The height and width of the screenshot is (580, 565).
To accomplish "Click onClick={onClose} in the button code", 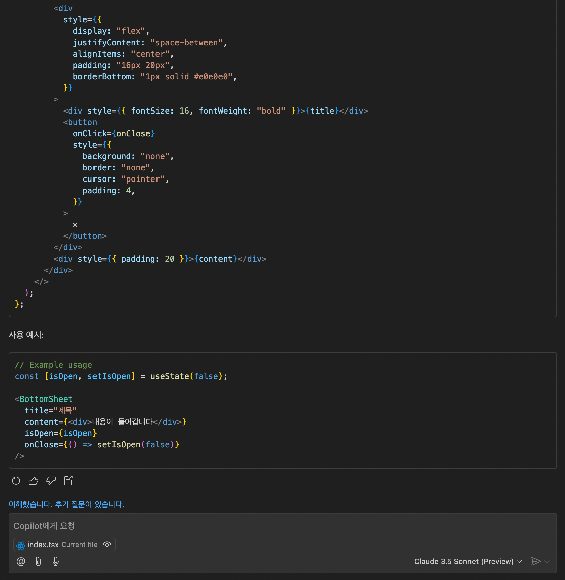I will coord(114,134).
